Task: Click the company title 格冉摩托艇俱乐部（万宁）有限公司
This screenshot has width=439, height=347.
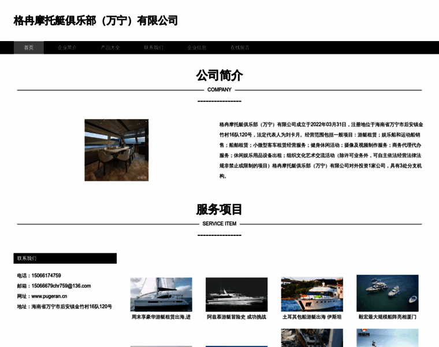Action: coord(95,21)
